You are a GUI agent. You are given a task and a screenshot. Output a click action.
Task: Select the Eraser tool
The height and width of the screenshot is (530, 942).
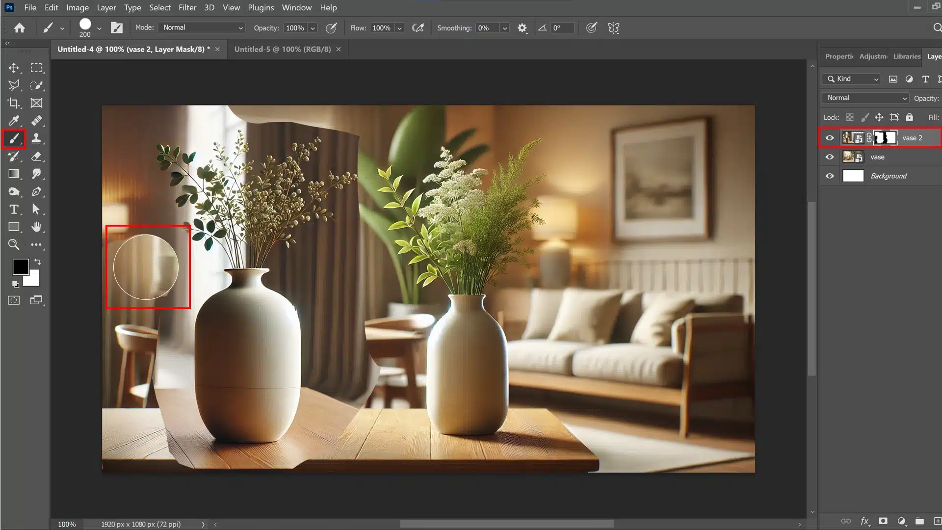(36, 157)
